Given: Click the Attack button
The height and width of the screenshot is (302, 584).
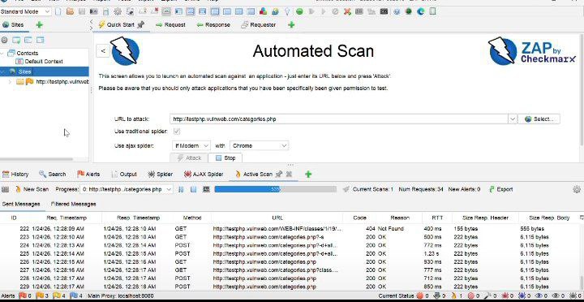Looking at the screenshot, I should pyautogui.click(x=189, y=158).
